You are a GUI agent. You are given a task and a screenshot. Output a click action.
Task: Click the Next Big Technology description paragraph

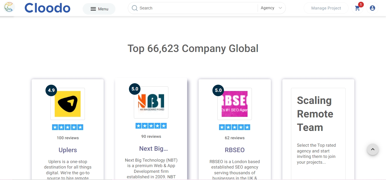click(151, 168)
